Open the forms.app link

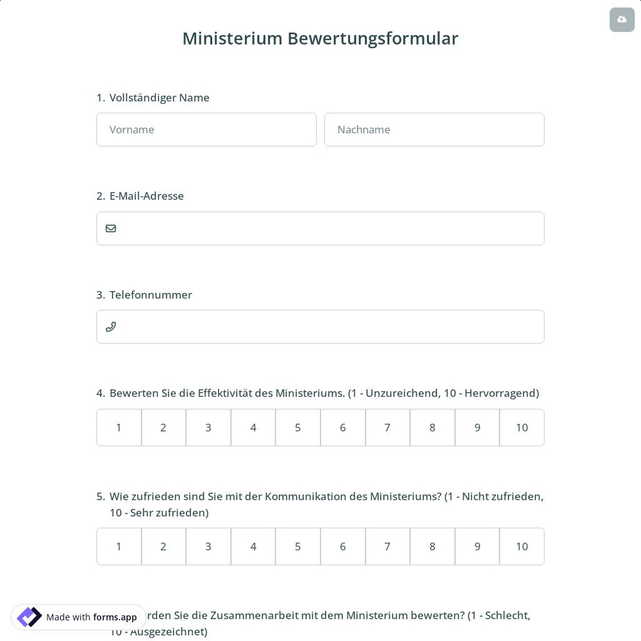coord(115,617)
